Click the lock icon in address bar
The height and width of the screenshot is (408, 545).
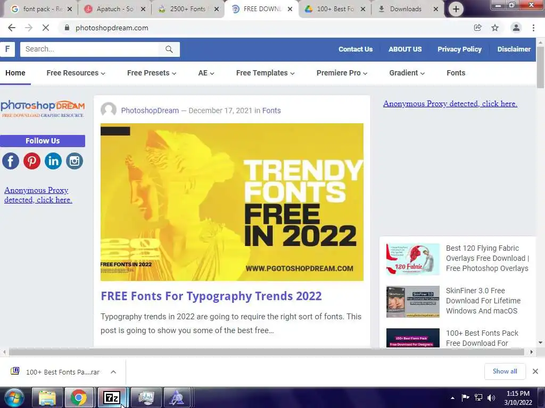coord(67,28)
